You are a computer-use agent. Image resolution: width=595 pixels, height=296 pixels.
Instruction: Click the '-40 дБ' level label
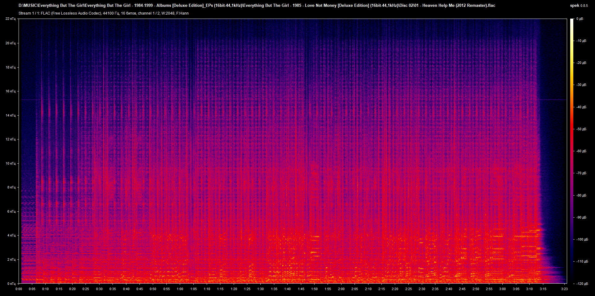click(581, 107)
